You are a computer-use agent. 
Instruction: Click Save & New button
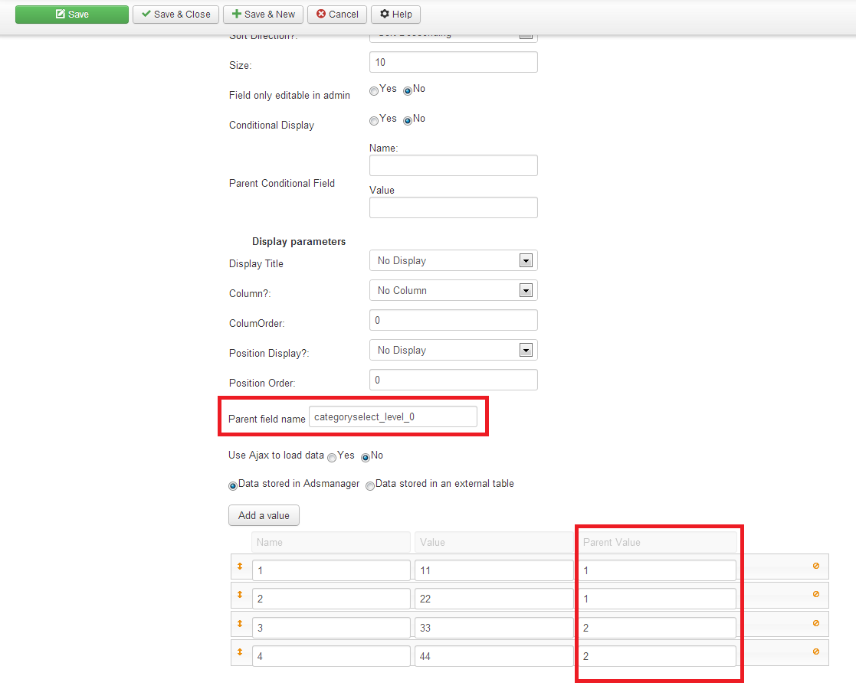coord(263,15)
